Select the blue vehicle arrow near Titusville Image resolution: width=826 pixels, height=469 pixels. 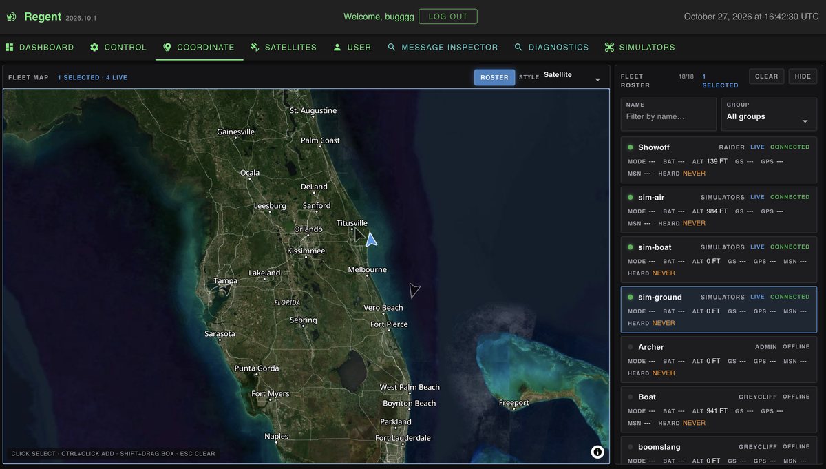click(x=371, y=239)
